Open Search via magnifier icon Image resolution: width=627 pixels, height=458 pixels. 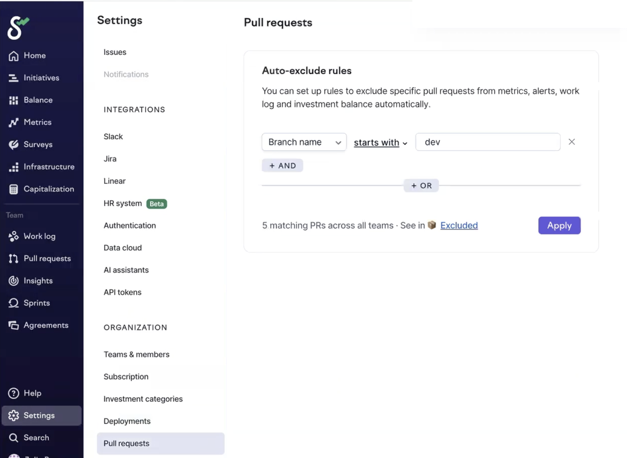coord(14,438)
